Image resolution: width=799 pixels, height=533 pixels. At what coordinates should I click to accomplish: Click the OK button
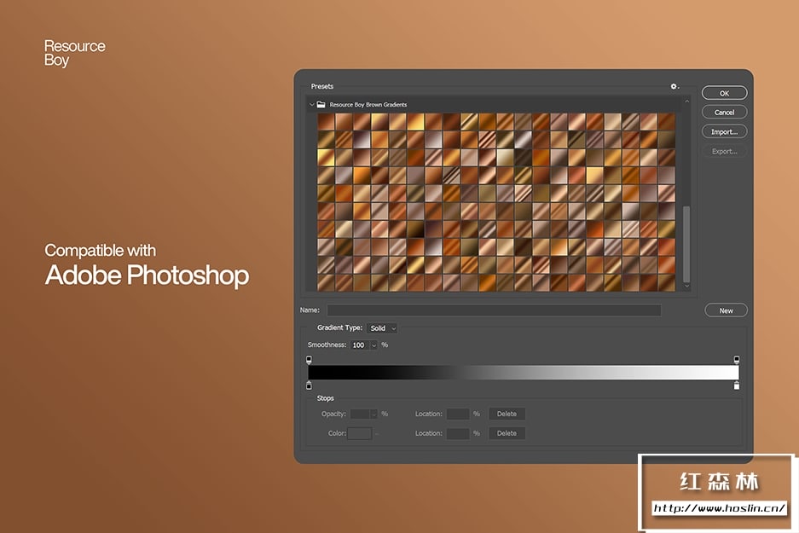pos(724,93)
